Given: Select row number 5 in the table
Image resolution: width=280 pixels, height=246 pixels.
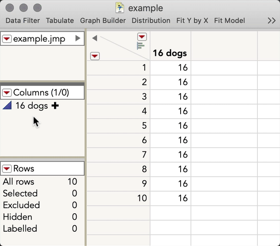Looking at the screenshot, I should (144, 126).
